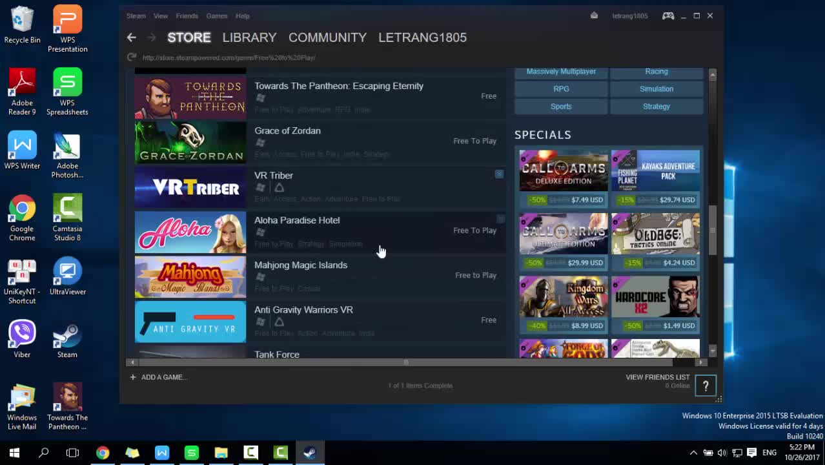Click the store URL address text
The image size is (825, 465).
(x=229, y=57)
